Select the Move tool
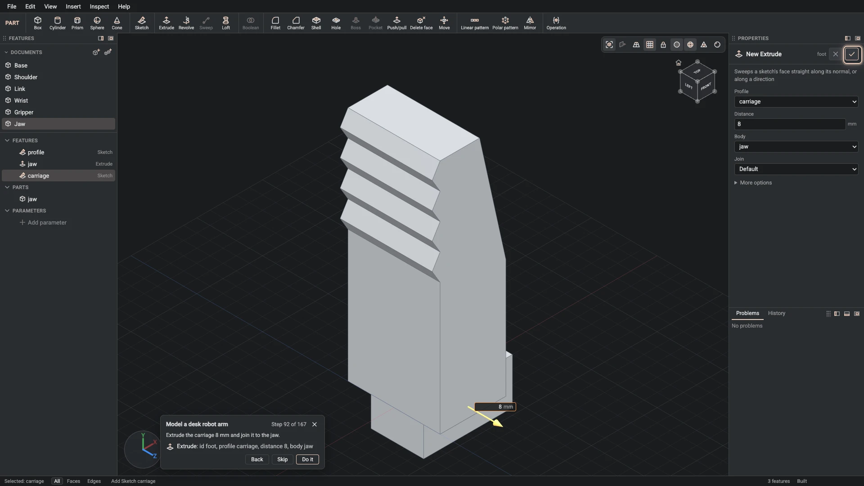864x486 pixels. point(444,23)
